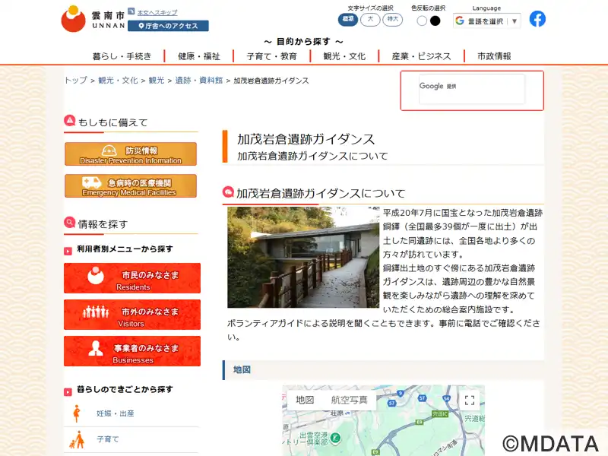Screen dimensions: 608x456
Task: Click the Google search input field
Action: click(x=472, y=89)
